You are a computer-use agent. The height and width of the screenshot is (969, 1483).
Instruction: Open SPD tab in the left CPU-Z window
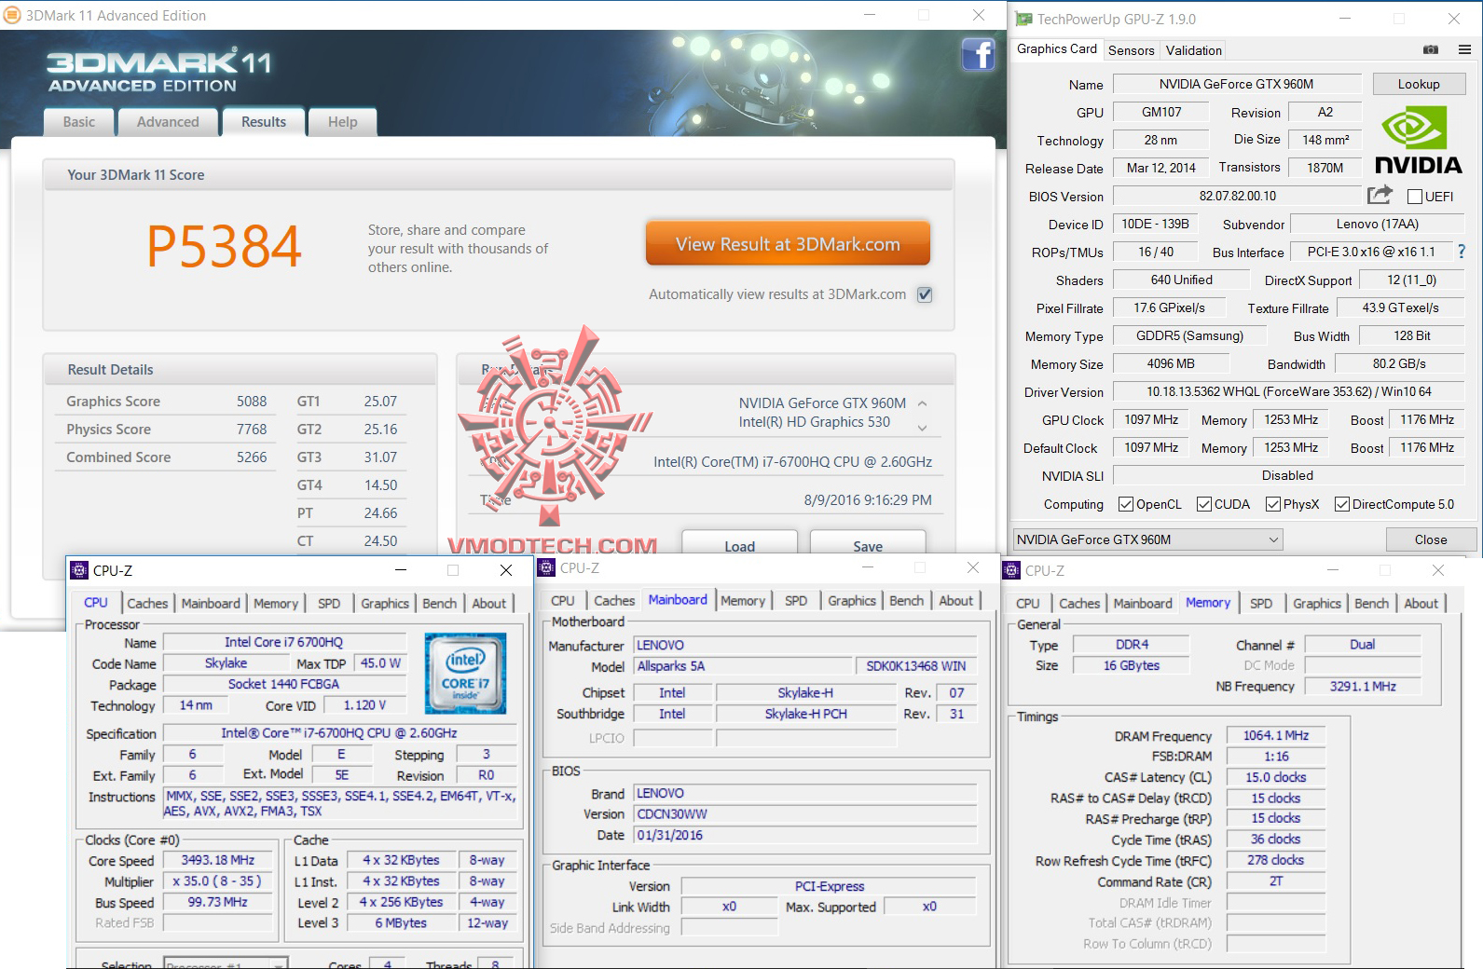329,604
